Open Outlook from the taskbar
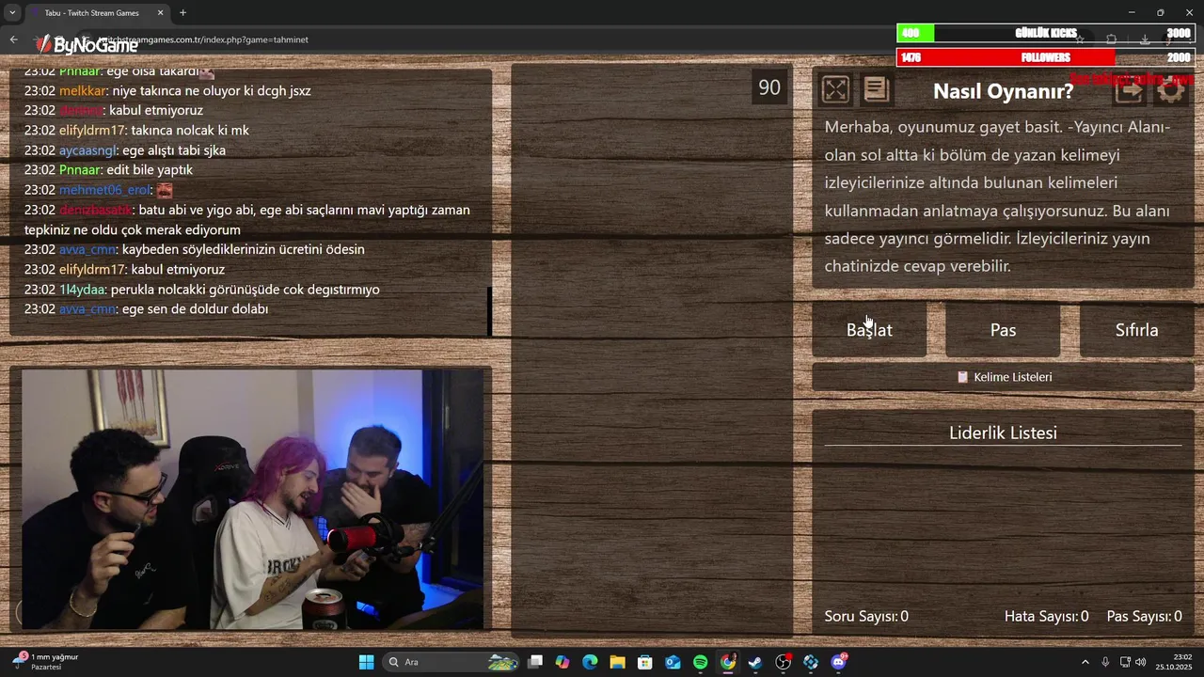Viewport: 1204px width, 677px height. (673, 662)
